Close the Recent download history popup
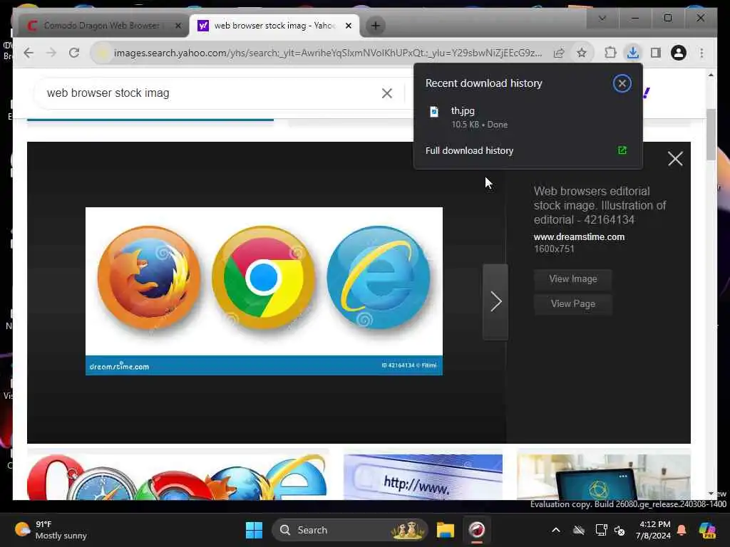 [x=622, y=84]
